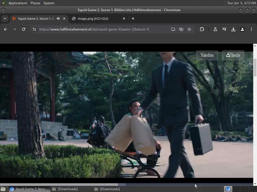Bookmark this page with the star
257x192 pixels.
[x=189, y=29]
